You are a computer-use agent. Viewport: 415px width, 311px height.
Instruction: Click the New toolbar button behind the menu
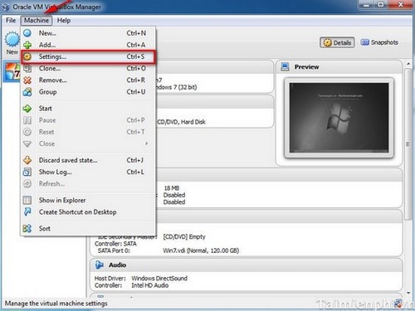point(12,43)
